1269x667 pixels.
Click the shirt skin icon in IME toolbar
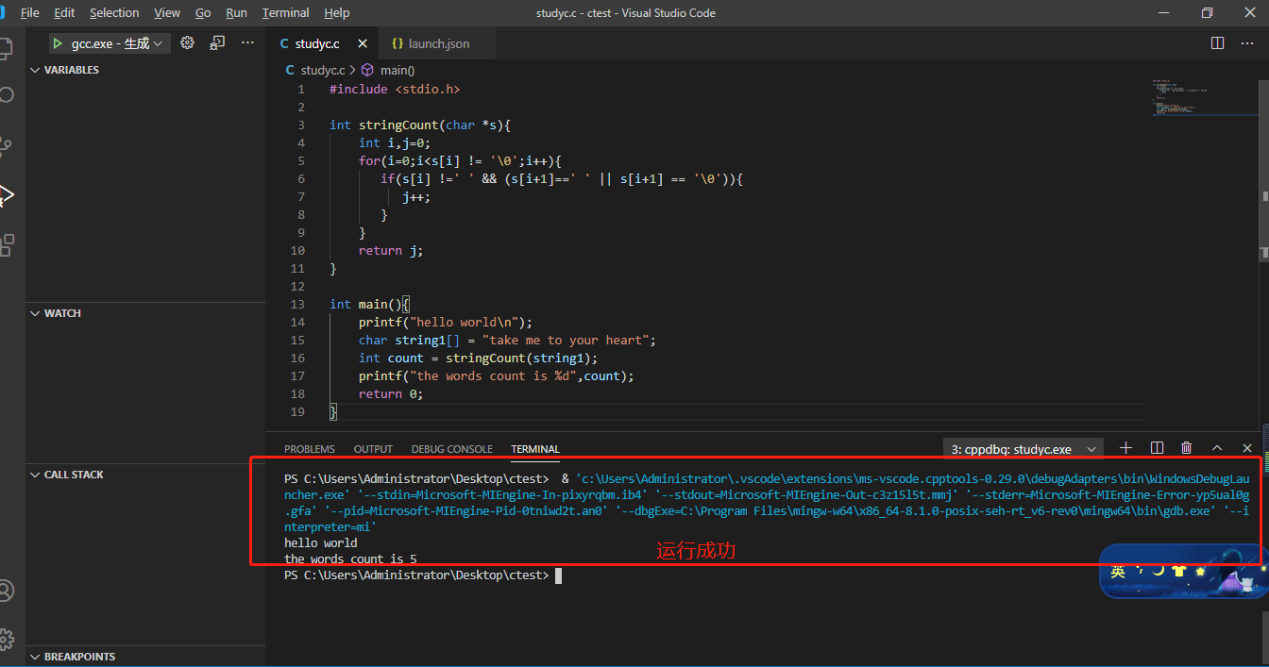[x=1178, y=571]
